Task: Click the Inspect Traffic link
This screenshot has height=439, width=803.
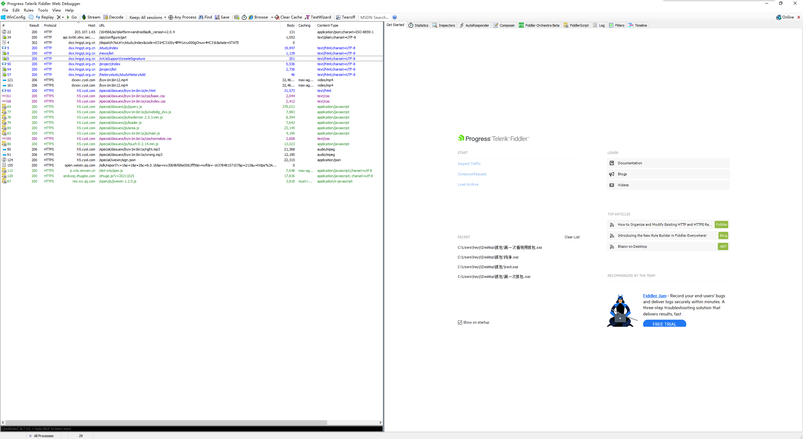Action: pyautogui.click(x=469, y=164)
